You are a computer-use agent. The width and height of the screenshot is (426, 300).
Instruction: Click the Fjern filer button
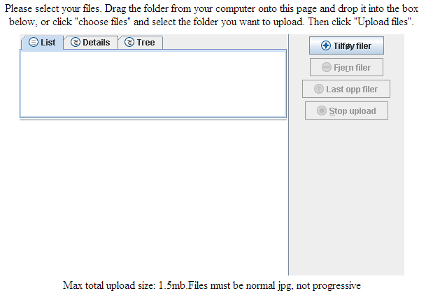(x=346, y=67)
